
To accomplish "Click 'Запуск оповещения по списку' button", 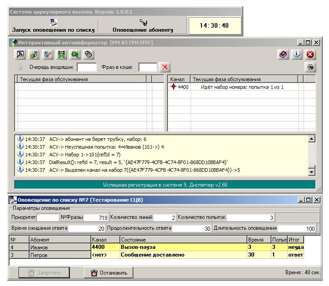I will 54,25.
